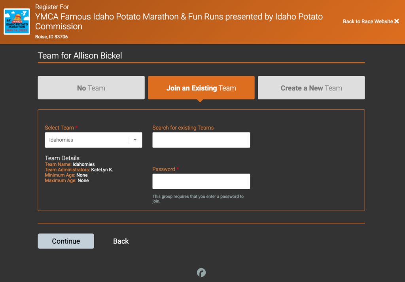Screen dimensions: 405x282
Task: Click the Search for existing Teams label
Action: pos(183,128)
